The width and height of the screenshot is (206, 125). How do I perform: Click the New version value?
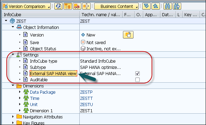(x=91, y=35)
